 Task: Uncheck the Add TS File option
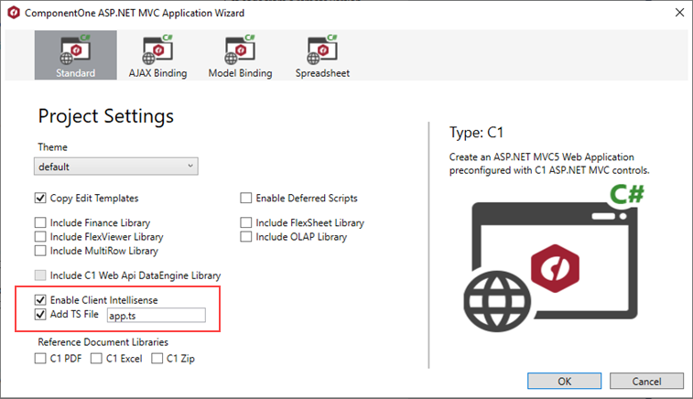(40, 316)
